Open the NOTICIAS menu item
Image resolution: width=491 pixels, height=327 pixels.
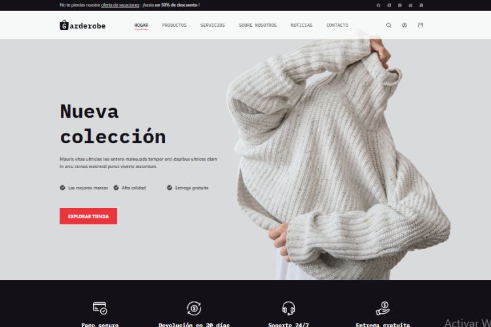[302, 25]
